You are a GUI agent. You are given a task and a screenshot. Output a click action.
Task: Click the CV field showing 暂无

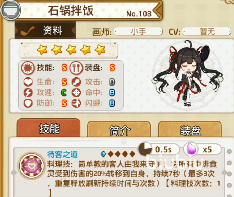[x=207, y=32]
